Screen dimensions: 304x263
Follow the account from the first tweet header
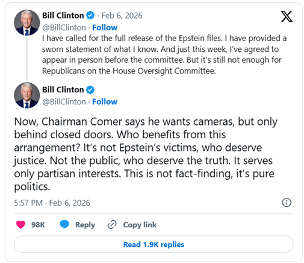tap(105, 28)
